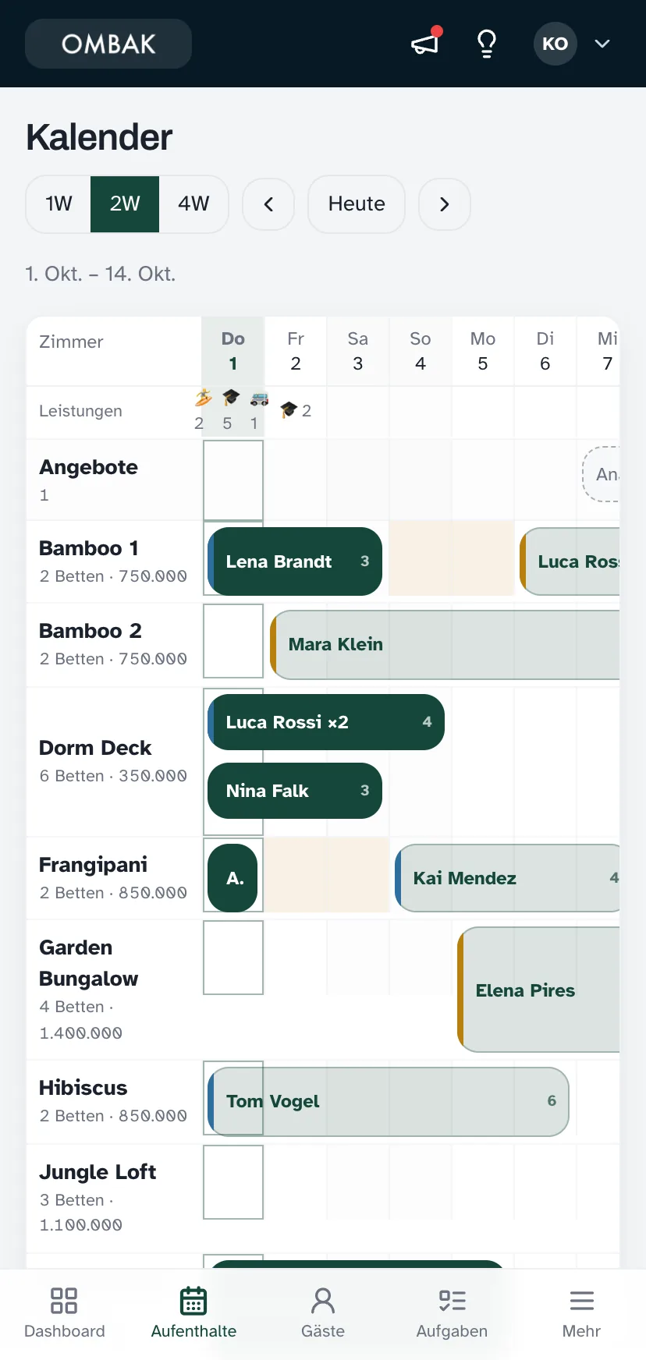Click the lightbulb tips icon
This screenshot has width=646, height=1360.
coord(487,44)
